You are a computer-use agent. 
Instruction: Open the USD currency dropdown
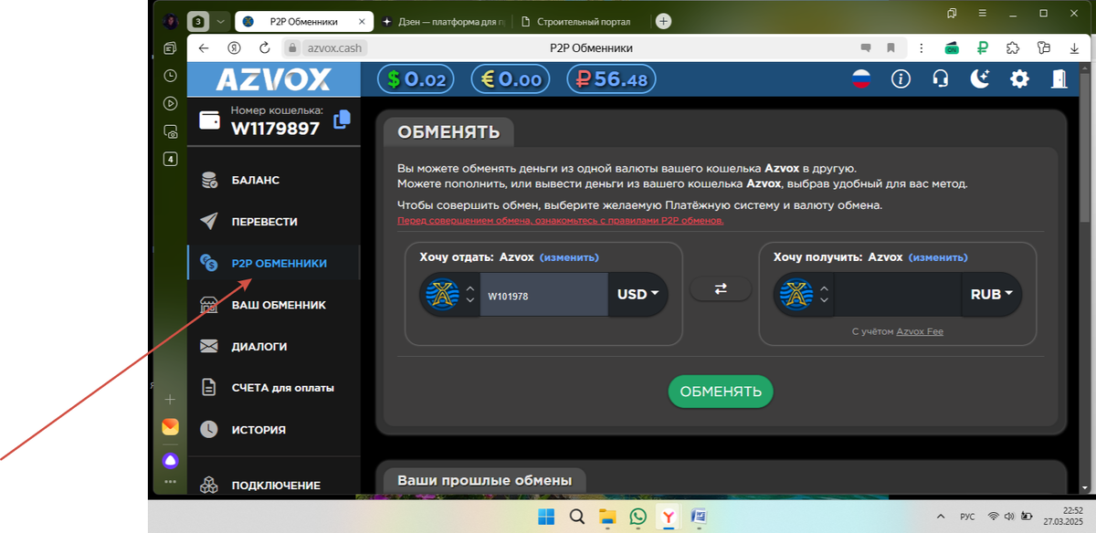pos(638,295)
